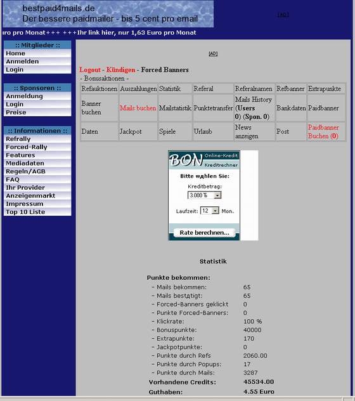Open Mailstatistik link
The image size is (355, 401).
tap(175, 108)
